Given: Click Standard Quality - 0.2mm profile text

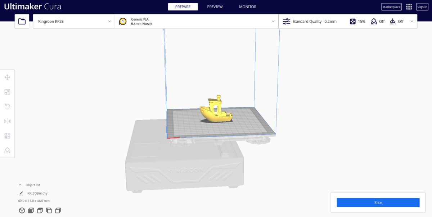Looking at the screenshot, I should pyautogui.click(x=315, y=22).
